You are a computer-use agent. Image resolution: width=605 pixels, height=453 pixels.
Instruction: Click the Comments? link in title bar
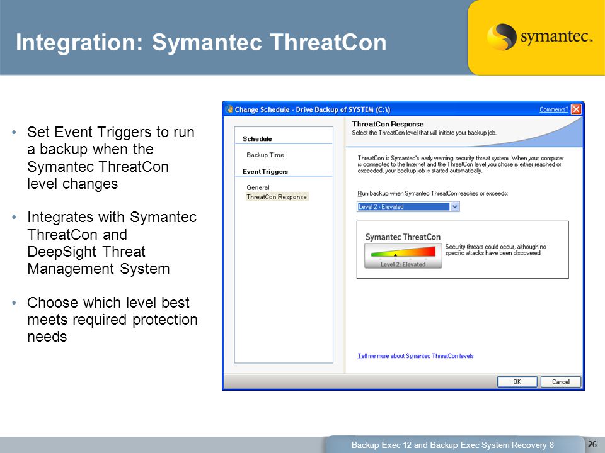[554, 109]
